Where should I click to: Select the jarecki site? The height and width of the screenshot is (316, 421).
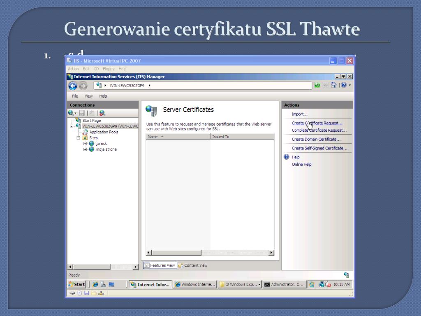pyautogui.click(x=102, y=144)
